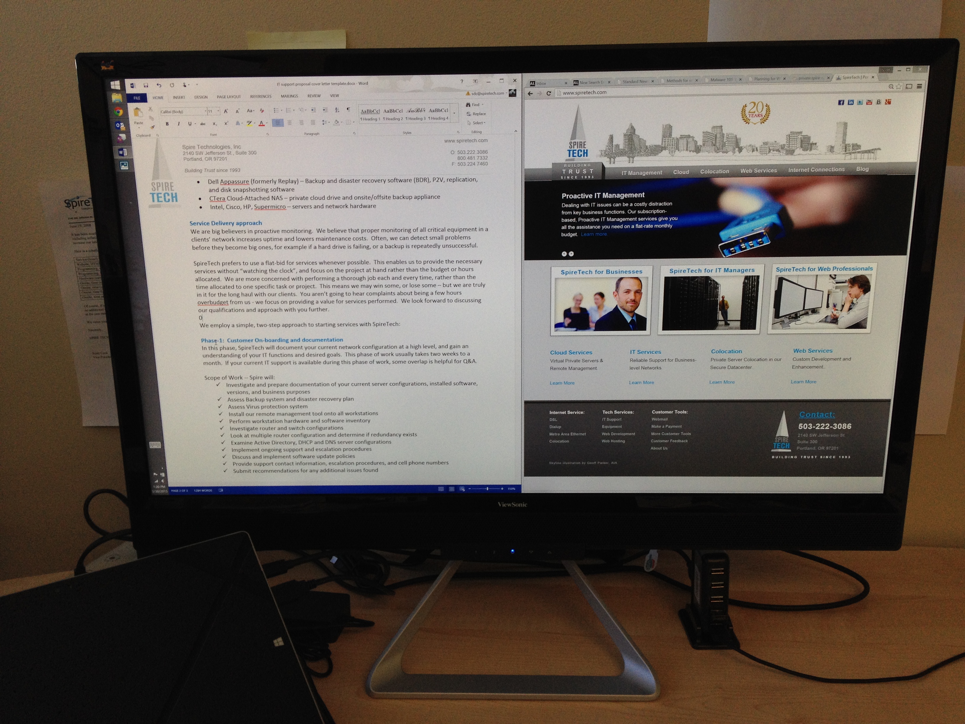Toggle left alignment, currently highlighted
This screenshot has width=965, height=724.
(278, 123)
